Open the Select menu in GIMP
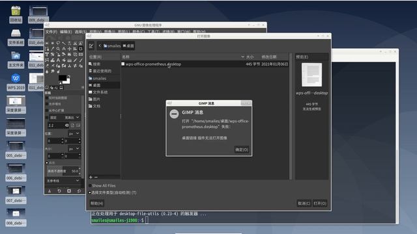 click(x=80, y=32)
